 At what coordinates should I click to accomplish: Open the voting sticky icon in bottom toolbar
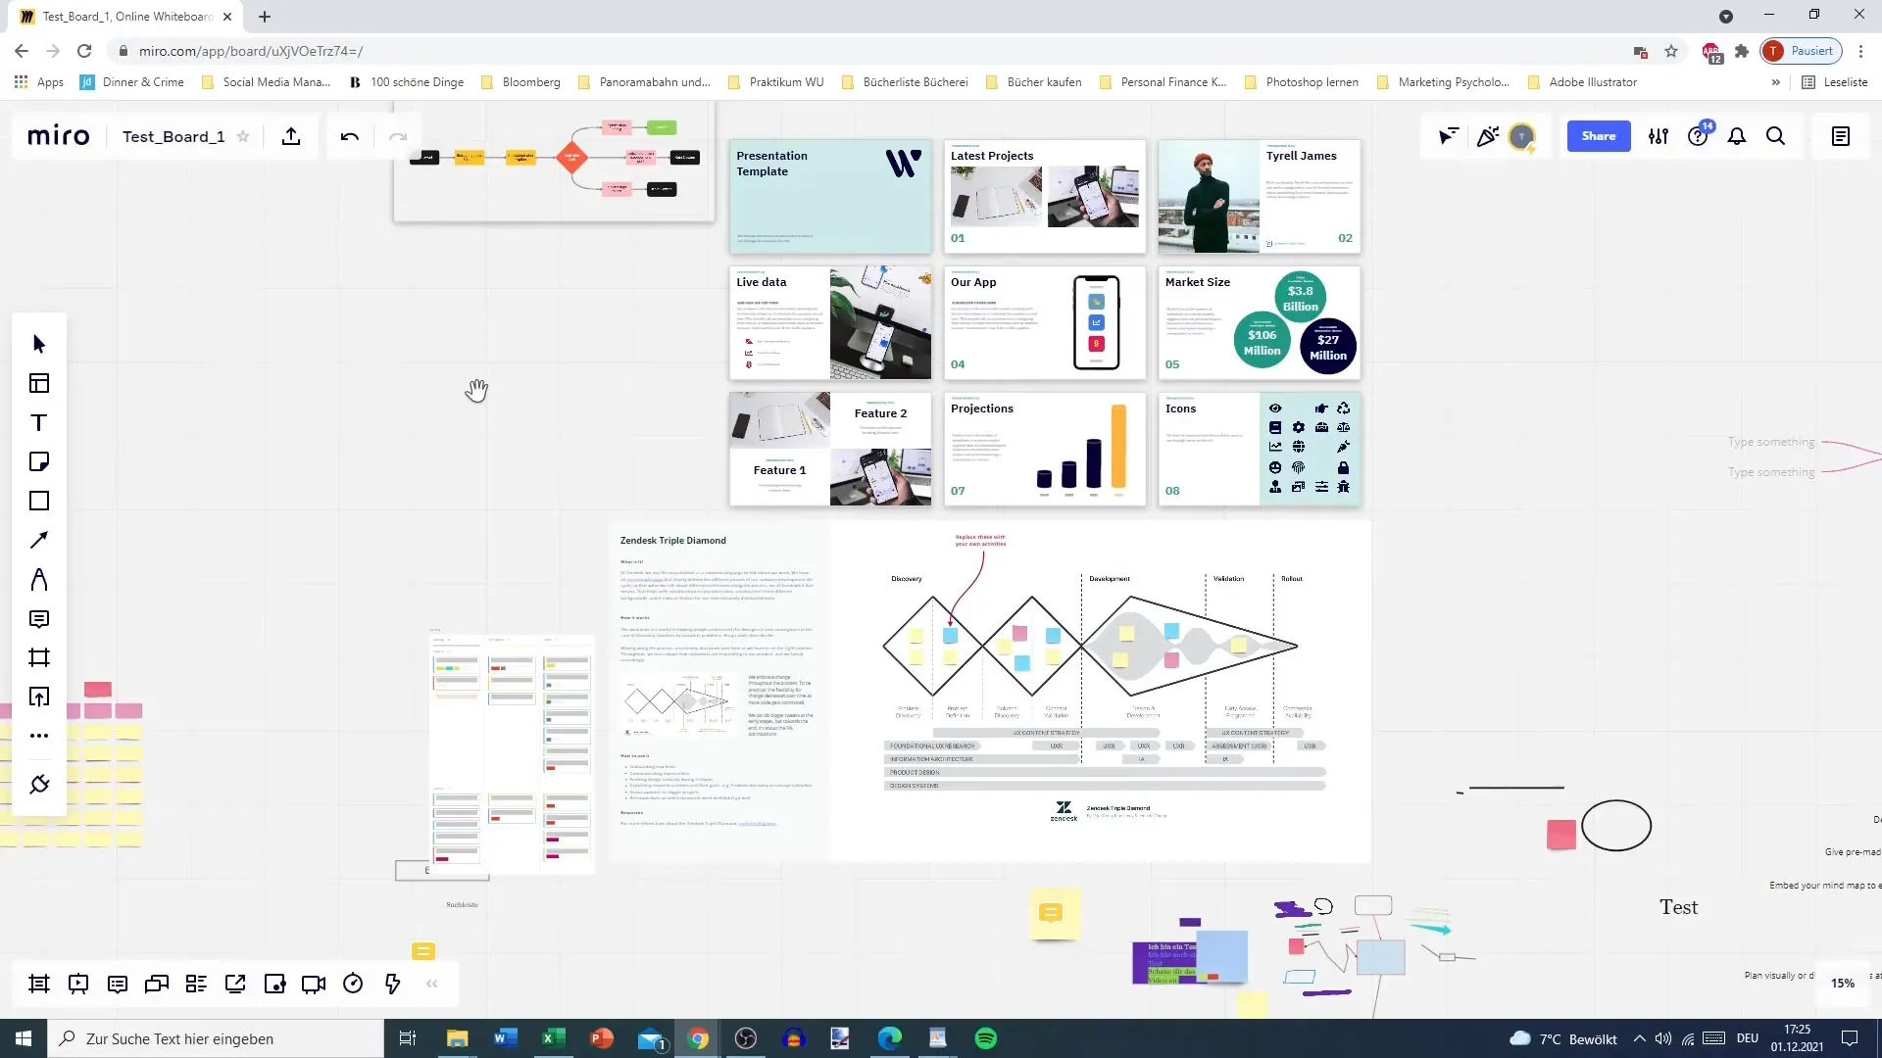click(274, 984)
